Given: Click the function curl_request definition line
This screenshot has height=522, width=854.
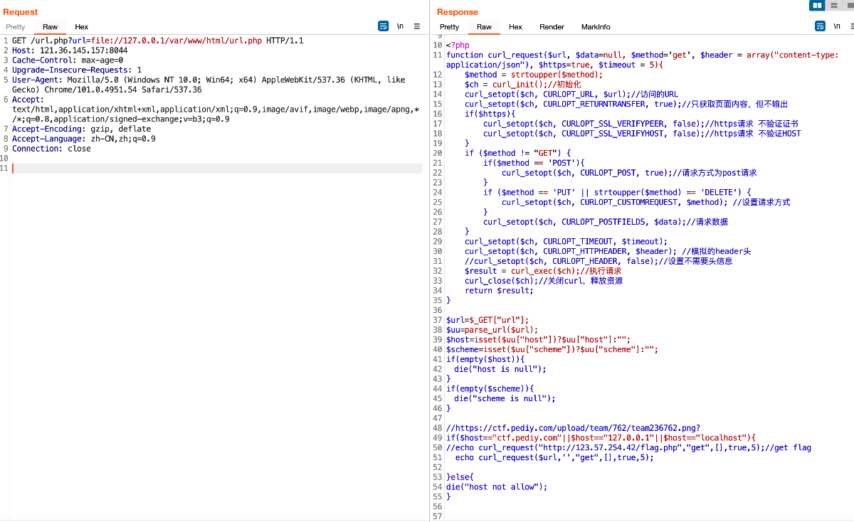Looking at the screenshot, I should [642, 60].
